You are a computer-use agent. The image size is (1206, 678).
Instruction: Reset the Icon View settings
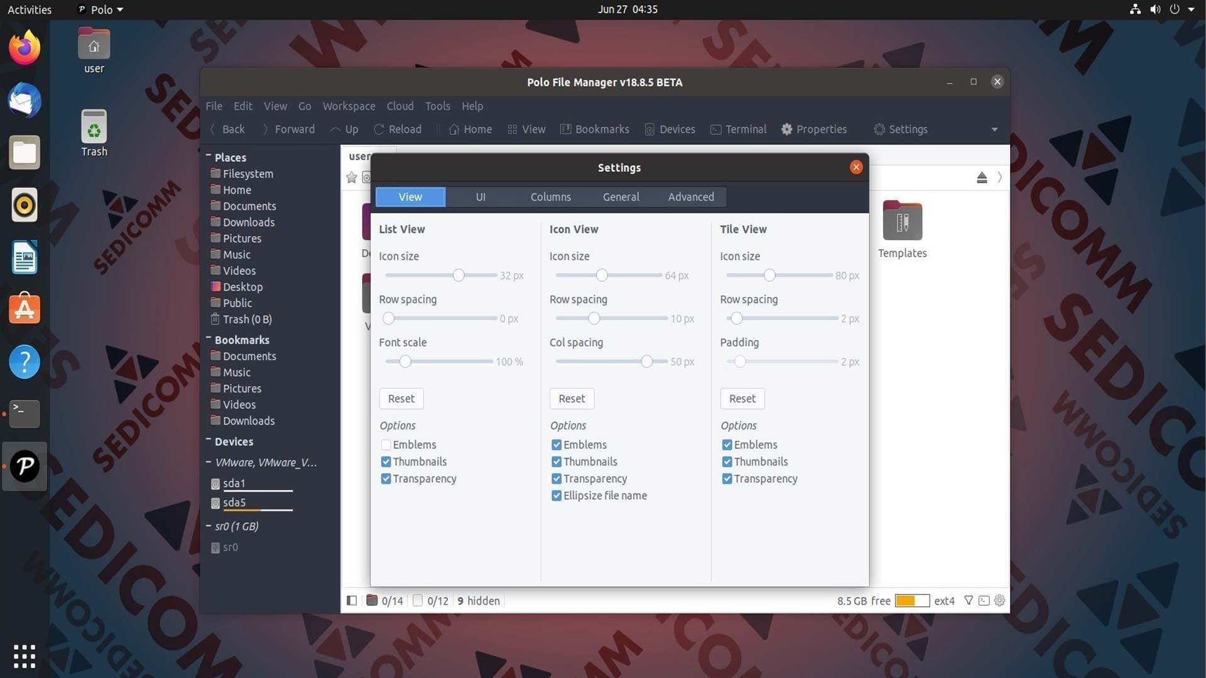572,399
